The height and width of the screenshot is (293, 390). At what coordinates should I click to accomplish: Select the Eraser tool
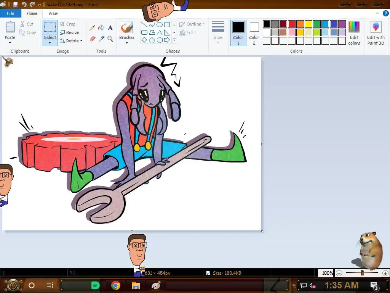coord(92,39)
